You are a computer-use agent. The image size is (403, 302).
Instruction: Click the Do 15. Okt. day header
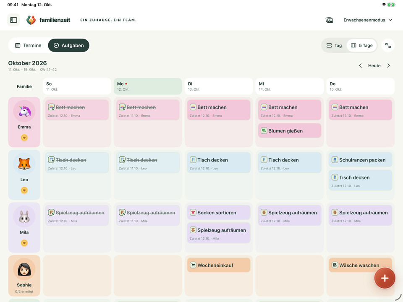(360, 86)
